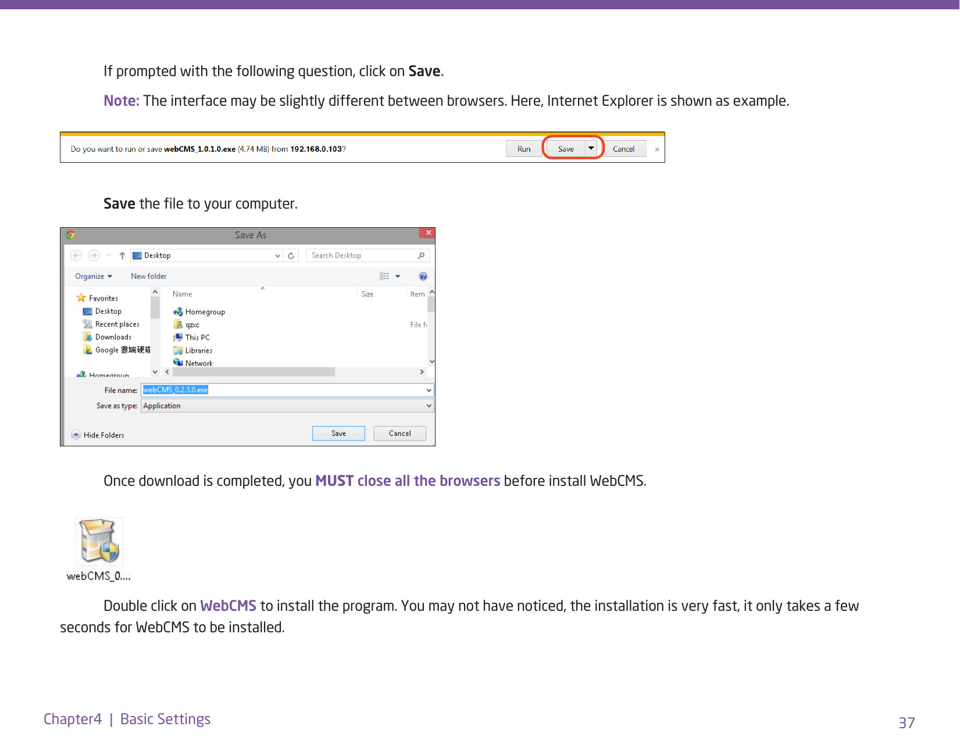The width and height of the screenshot is (960, 741).
Task: Open the Save as type dropdown
Action: click(x=288, y=406)
